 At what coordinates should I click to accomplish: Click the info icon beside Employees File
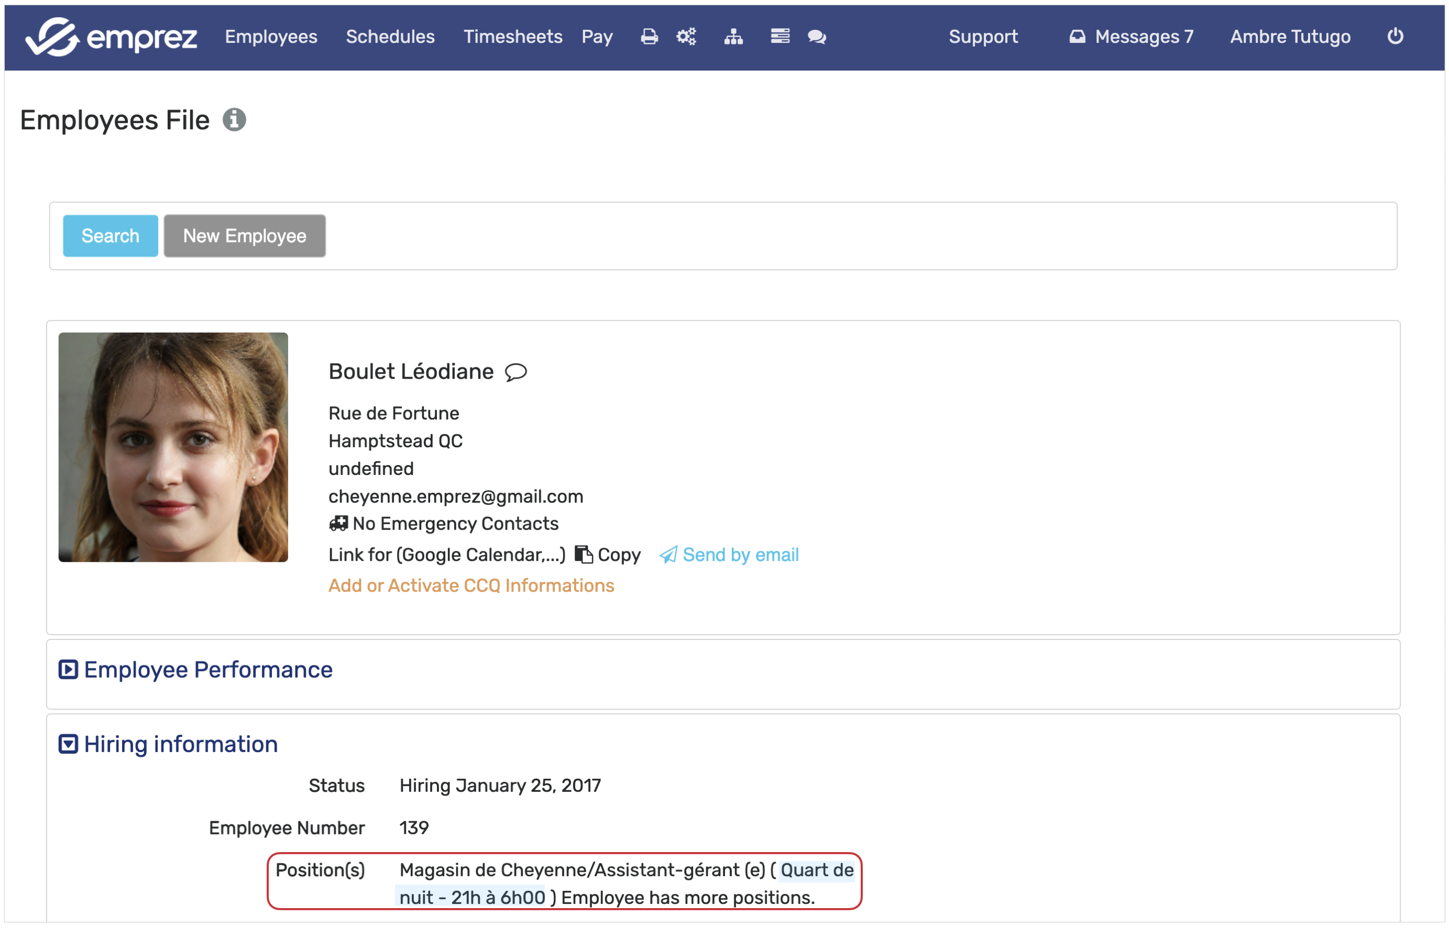coord(234,120)
